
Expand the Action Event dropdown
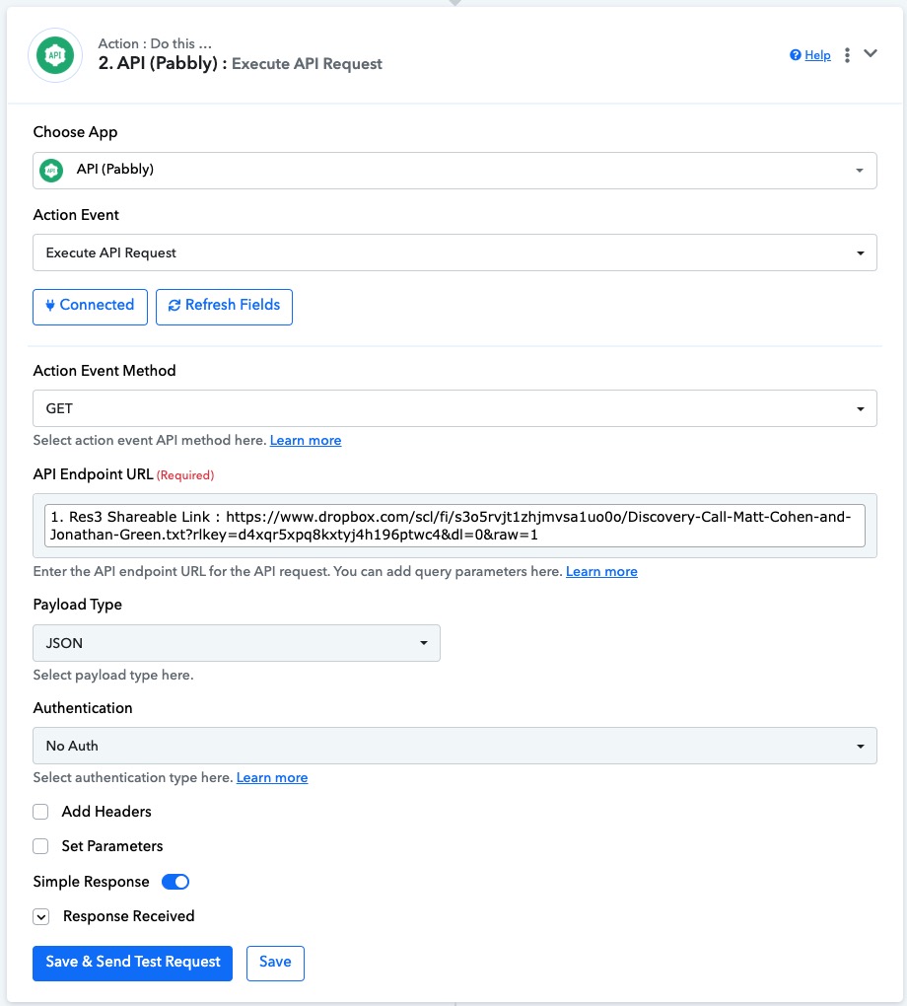tap(454, 252)
